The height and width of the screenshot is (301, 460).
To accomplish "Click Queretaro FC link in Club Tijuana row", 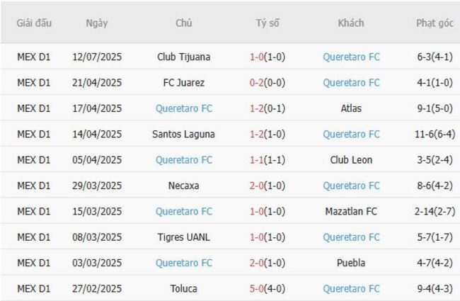I will click(x=351, y=57).
